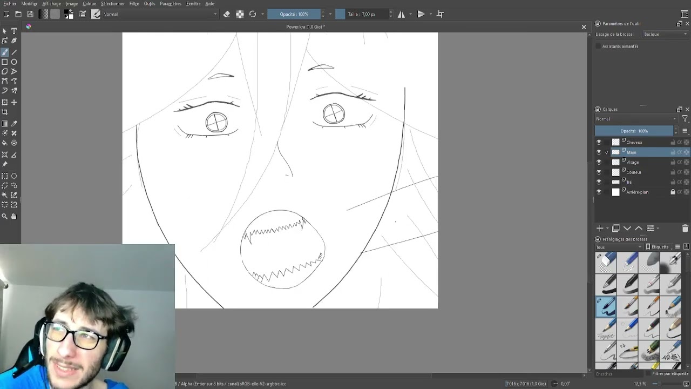
Task: Open the layer blending mode dropdown
Action: [636, 119]
